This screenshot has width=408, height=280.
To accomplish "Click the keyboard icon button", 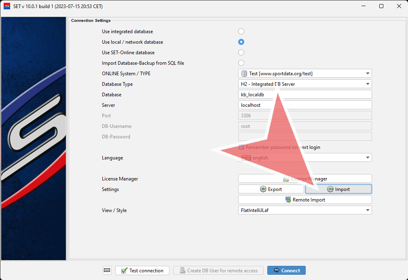I will click(107, 270).
